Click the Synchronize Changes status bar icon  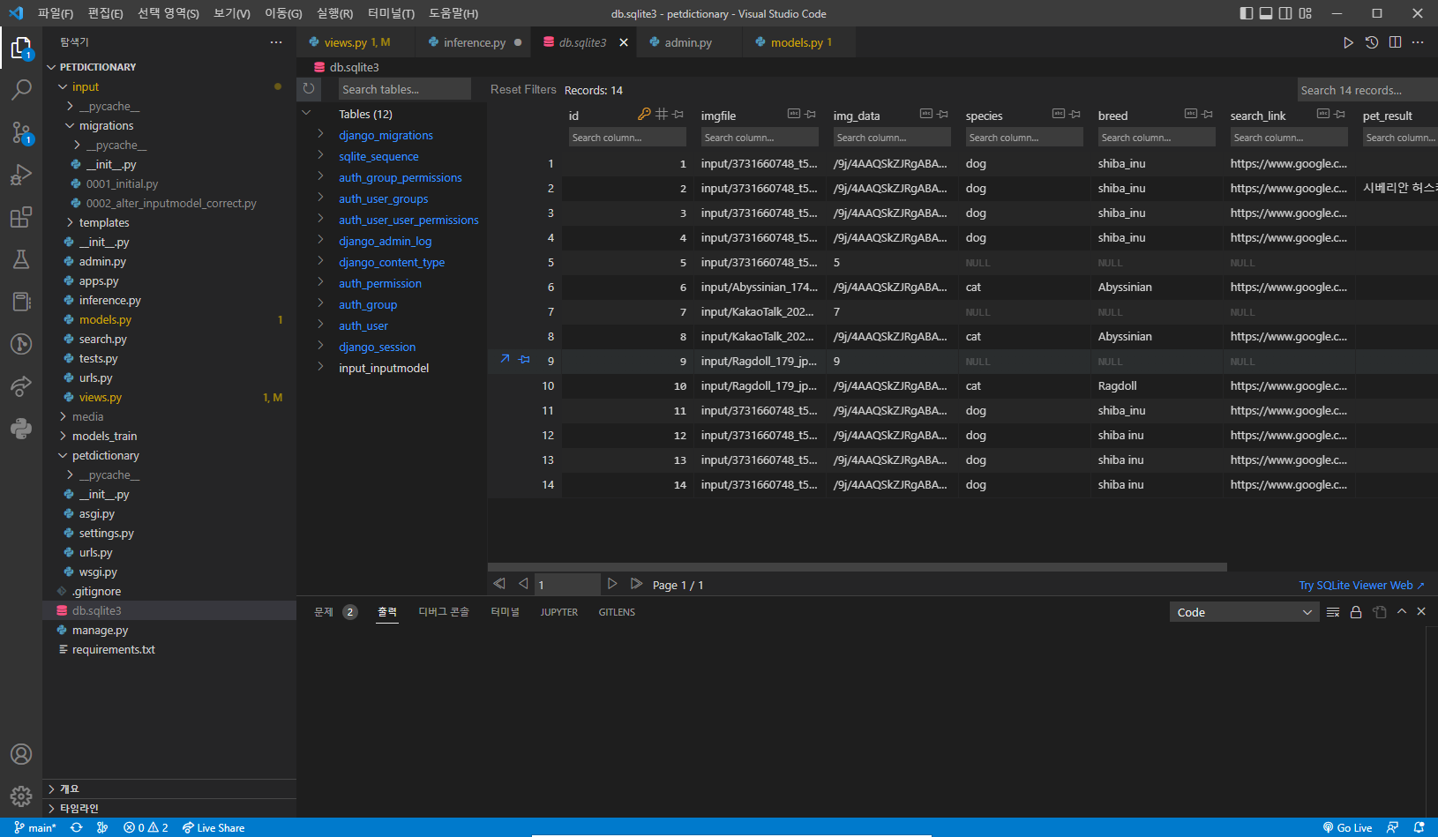[77, 827]
